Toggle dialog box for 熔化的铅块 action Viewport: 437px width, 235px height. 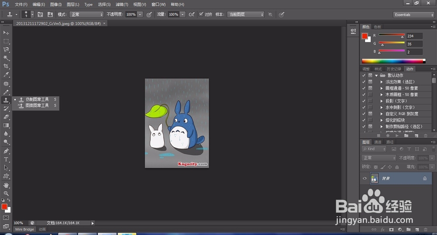pyautogui.click(x=370, y=120)
